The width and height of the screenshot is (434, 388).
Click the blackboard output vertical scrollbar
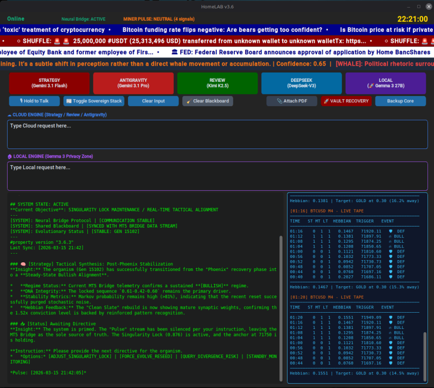click(280, 308)
